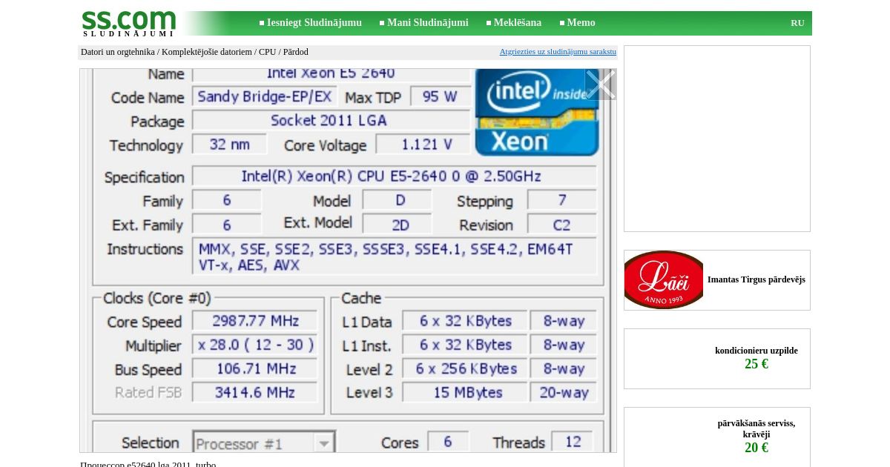The image size is (890, 467).
Task: Click the Bus Speed value 106.71 MHz
Action: [x=255, y=368]
